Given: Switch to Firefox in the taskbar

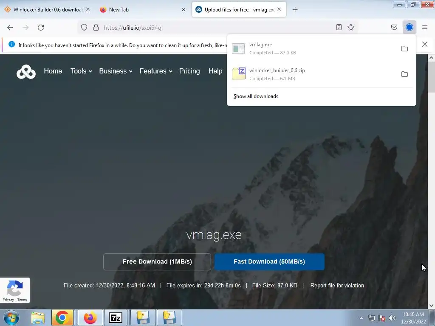Looking at the screenshot, I should (x=90, y=318).
